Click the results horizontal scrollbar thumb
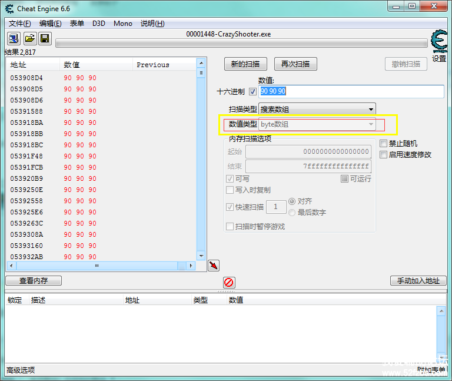 click(97, 266)
